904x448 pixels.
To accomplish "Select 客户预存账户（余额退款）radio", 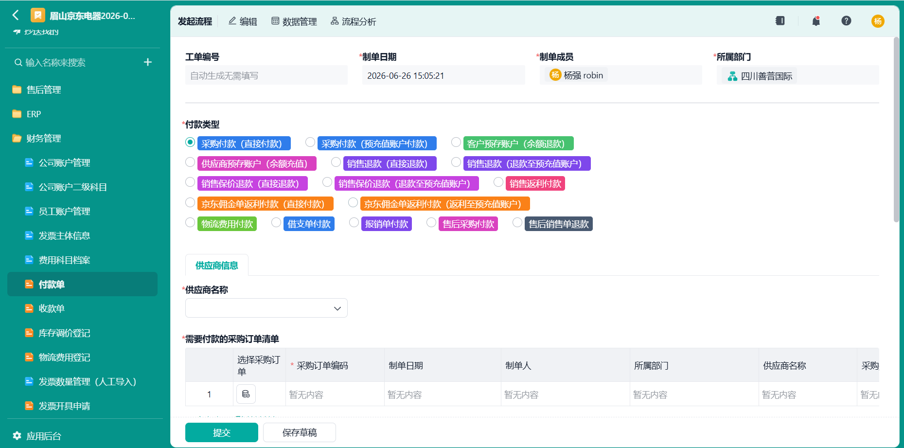I will [x=456, y=143].
